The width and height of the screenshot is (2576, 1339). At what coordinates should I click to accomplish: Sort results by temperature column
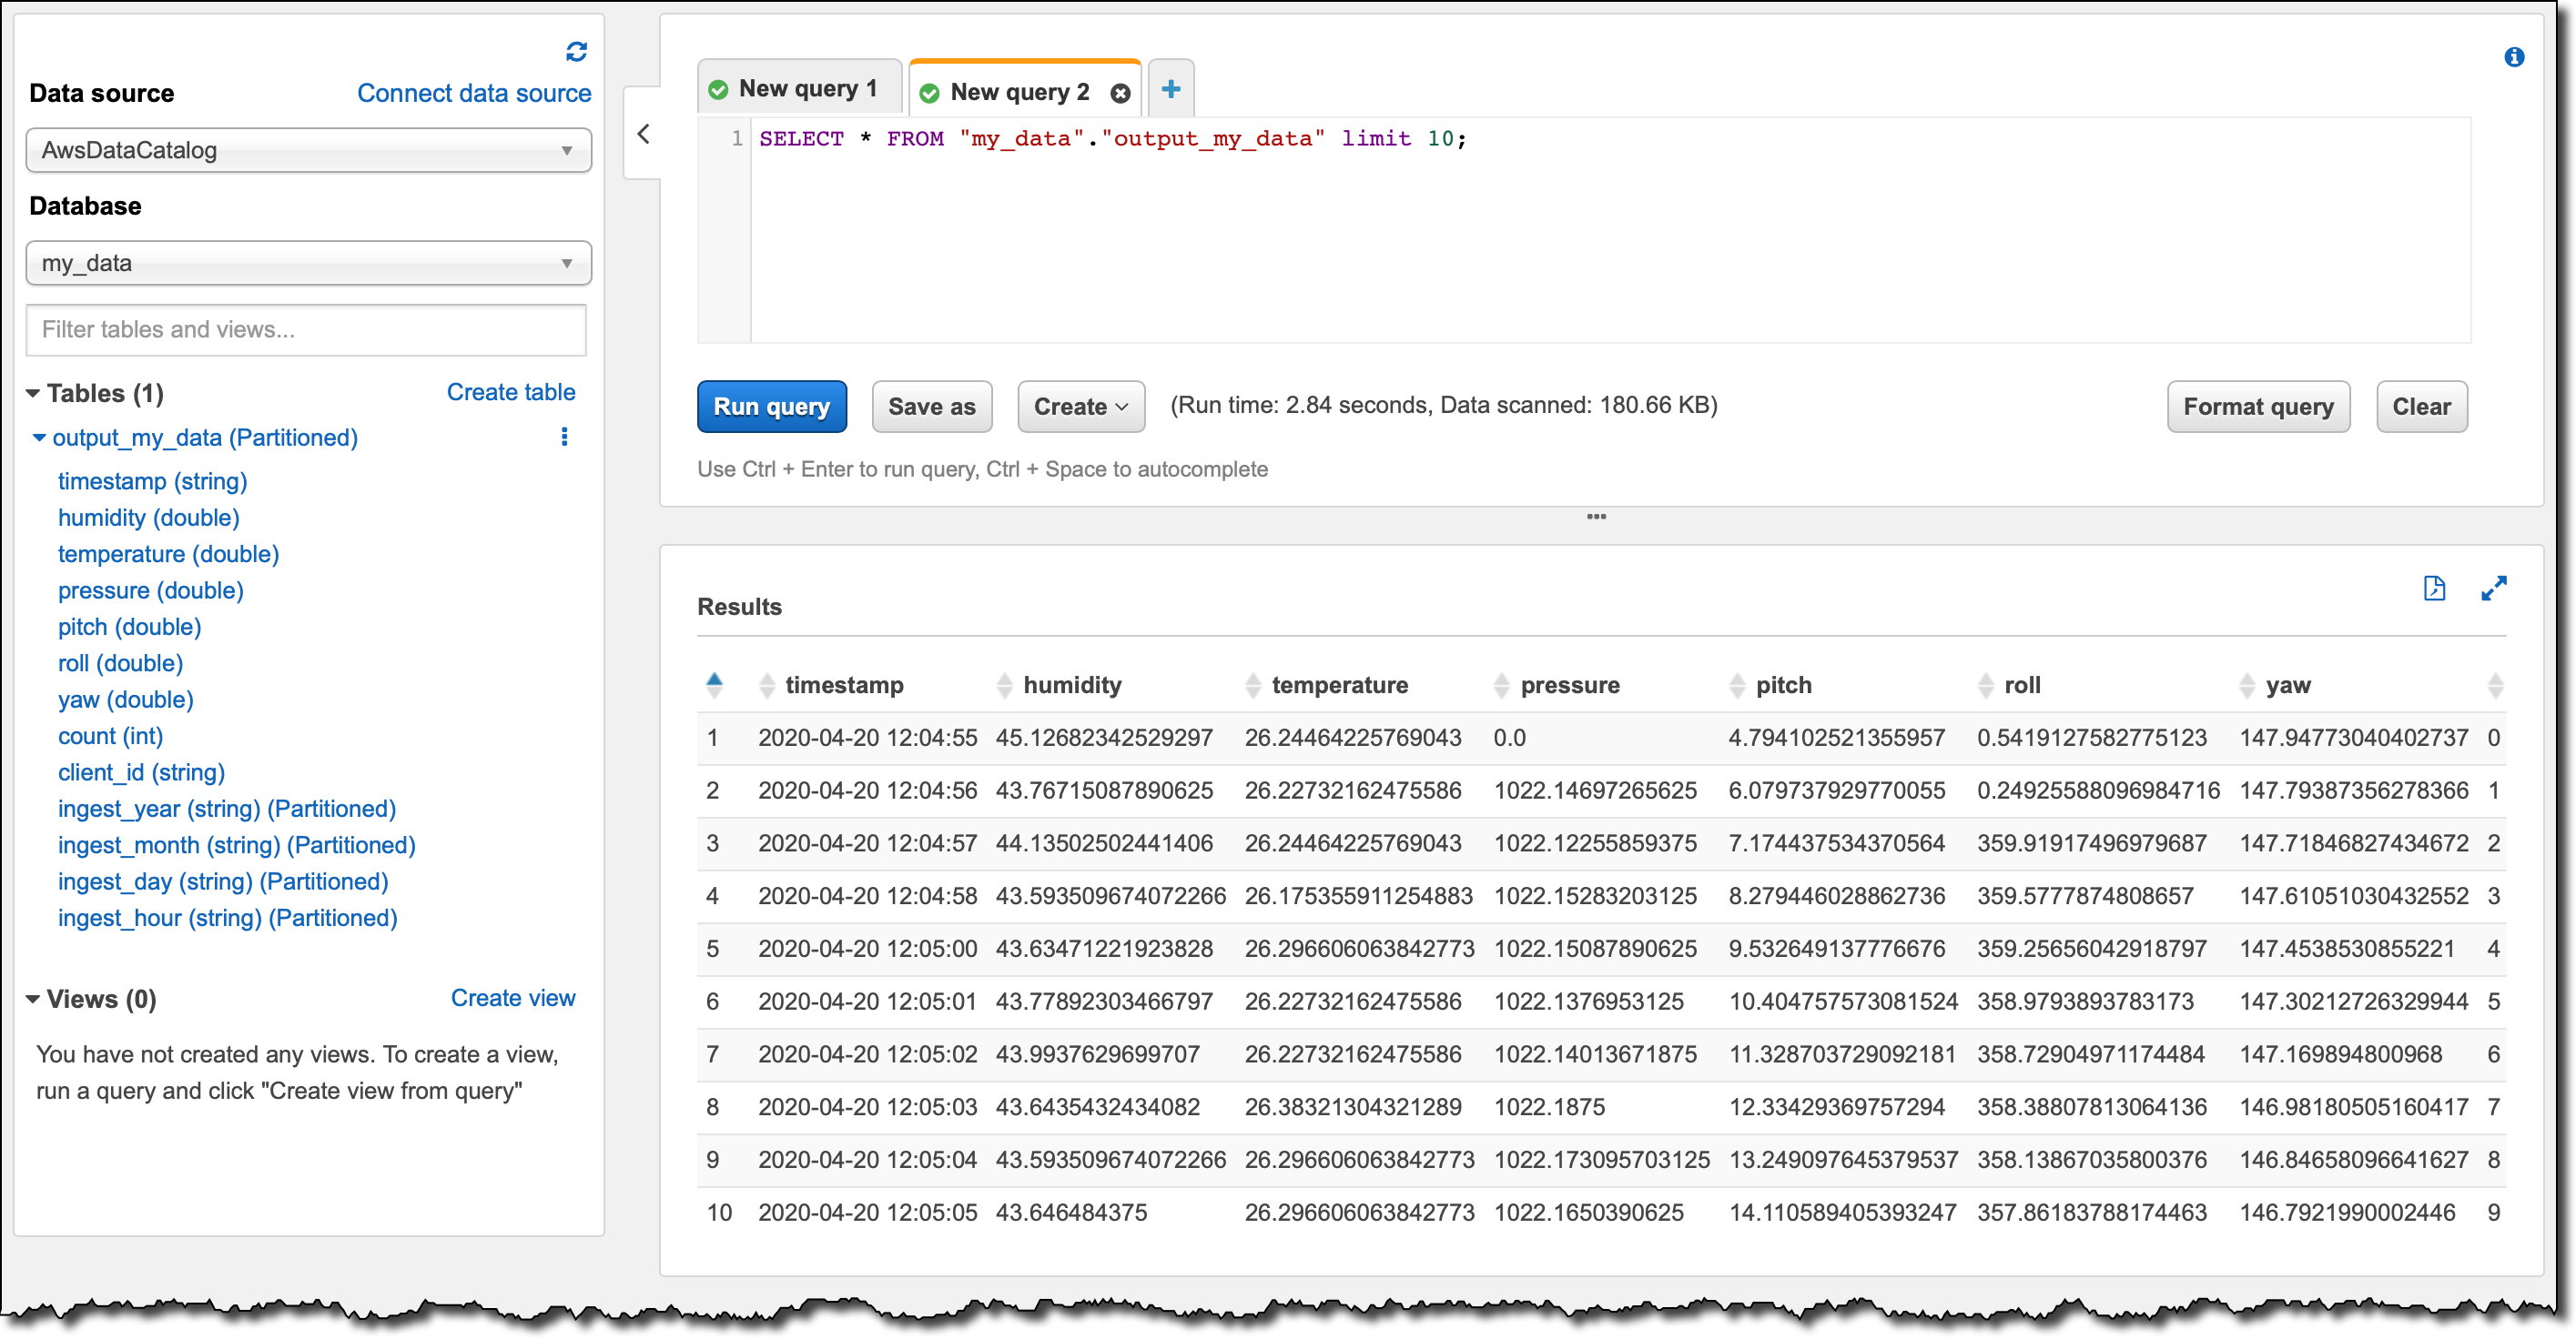[1338, 686]
